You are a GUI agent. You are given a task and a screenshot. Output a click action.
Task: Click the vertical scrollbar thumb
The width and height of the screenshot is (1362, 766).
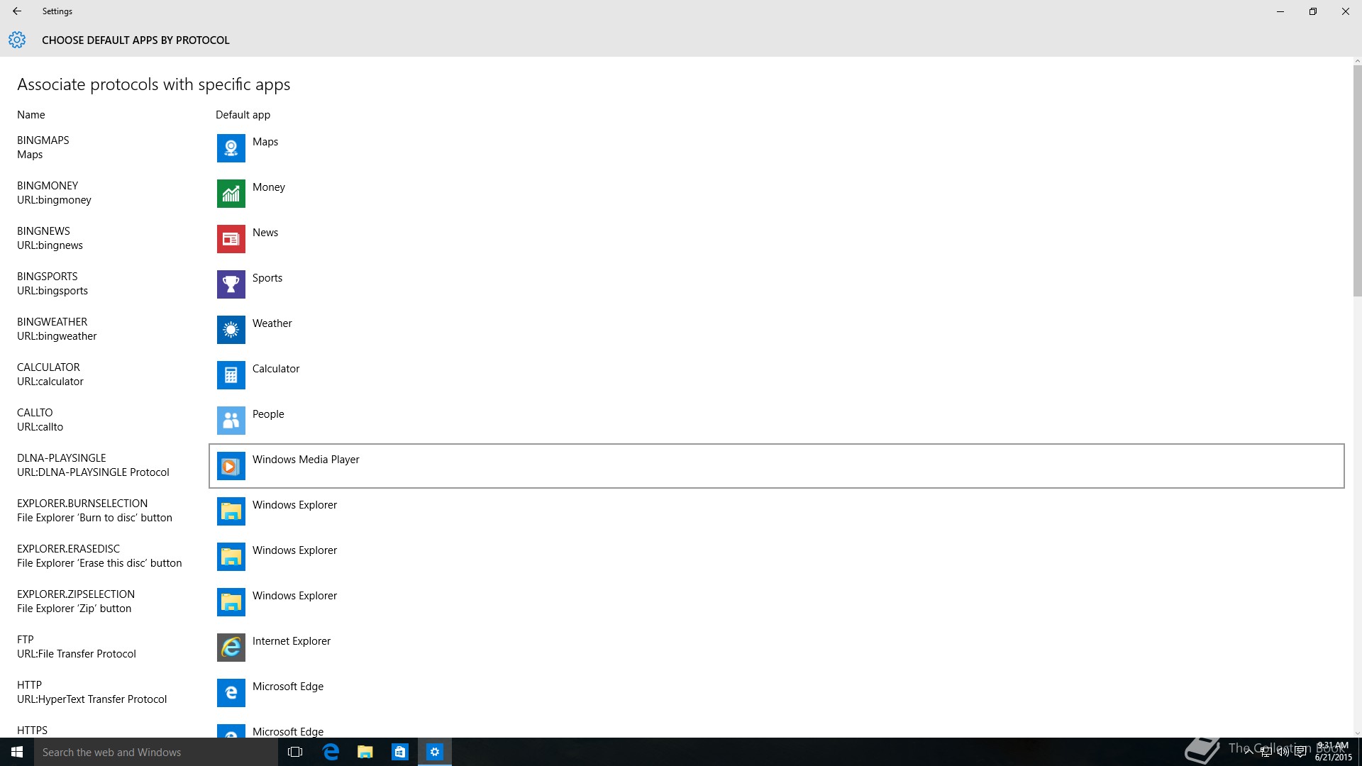coord(1357,181)
